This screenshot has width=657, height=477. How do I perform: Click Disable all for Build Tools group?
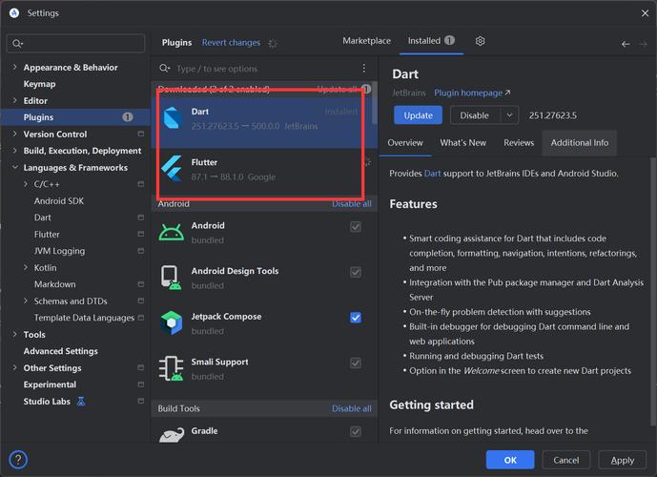tap(352, 408)
